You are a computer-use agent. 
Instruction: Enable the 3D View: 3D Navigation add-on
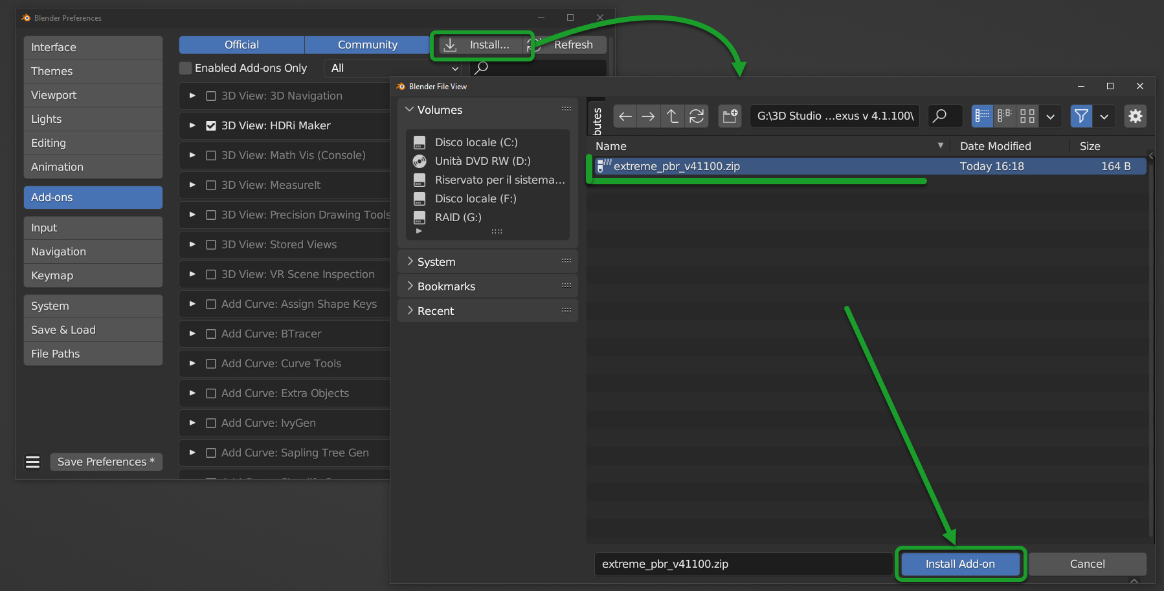[x=211, y=96]
